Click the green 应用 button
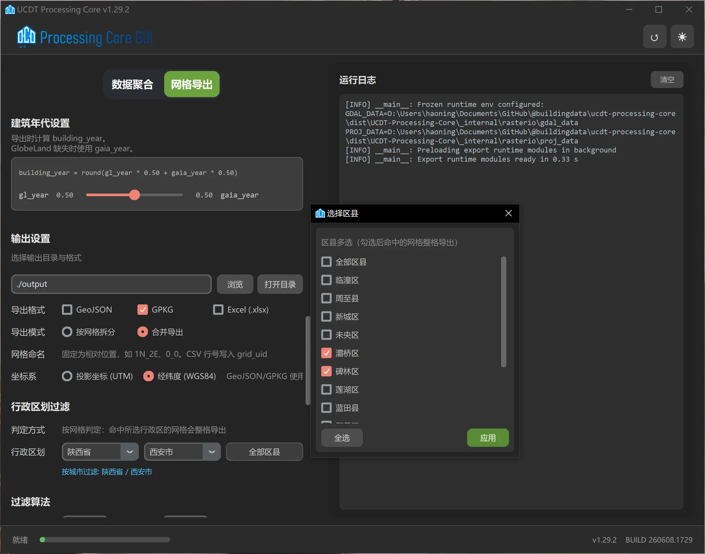The image size is (705, 554). pos(488,438)
